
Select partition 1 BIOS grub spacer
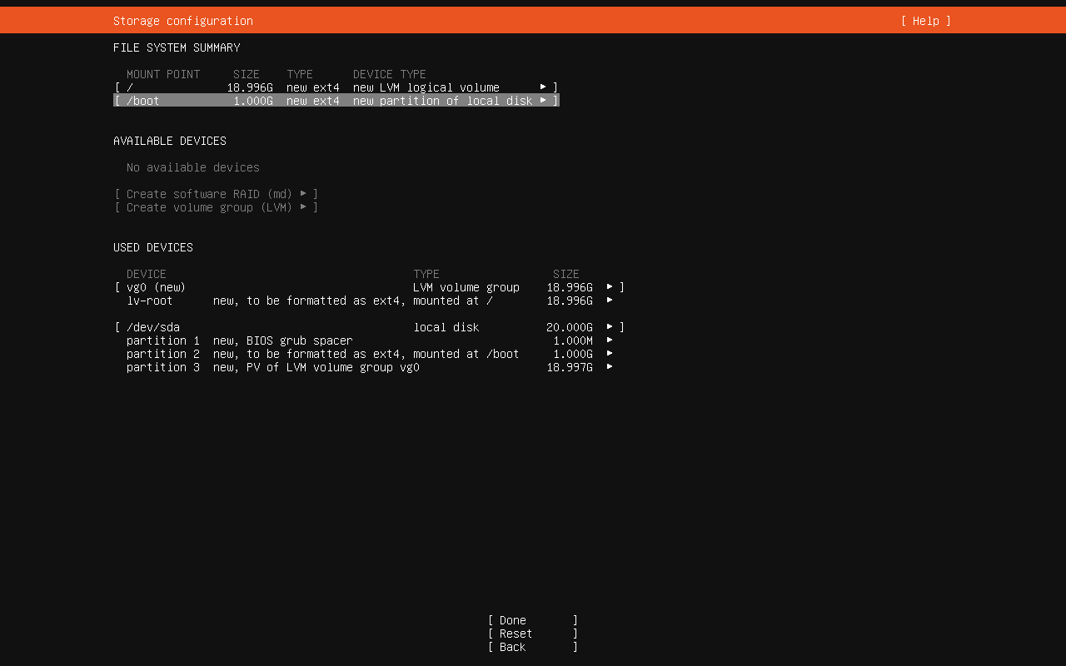242,340
